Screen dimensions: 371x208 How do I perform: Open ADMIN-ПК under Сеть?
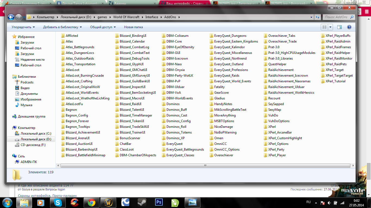tap(26, 162)
